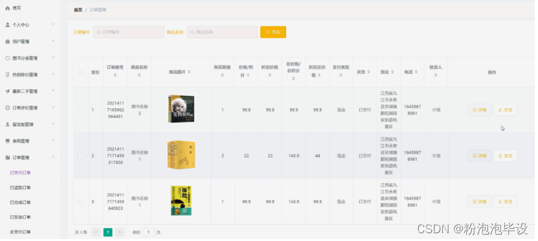Expand the 订单评价管理 menu chevron

[53, 108]
